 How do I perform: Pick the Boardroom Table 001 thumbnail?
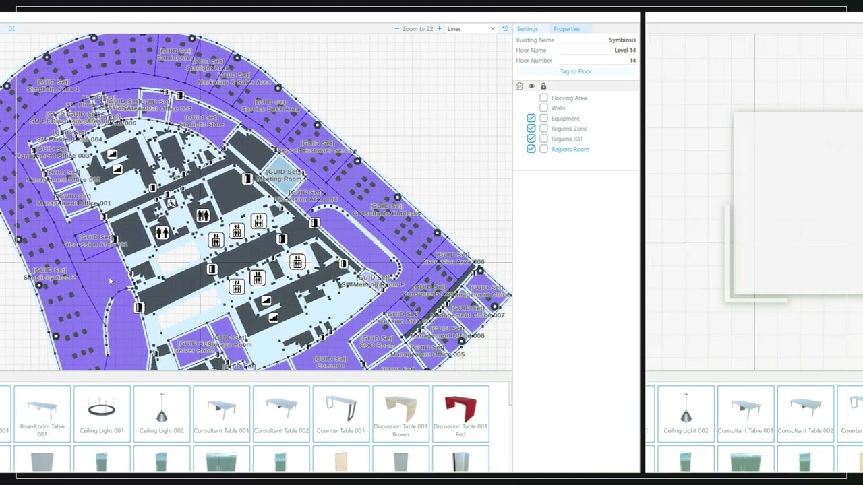pyautogui.click(x=42, y=413)
